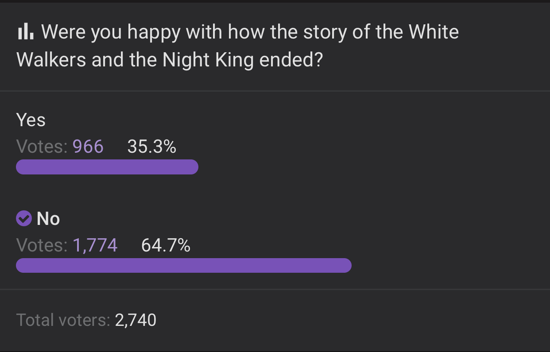The width and height of the screenshot is (550, 352).
Task: Click the 2,740 total voters count
Action: tap(136, 320)
